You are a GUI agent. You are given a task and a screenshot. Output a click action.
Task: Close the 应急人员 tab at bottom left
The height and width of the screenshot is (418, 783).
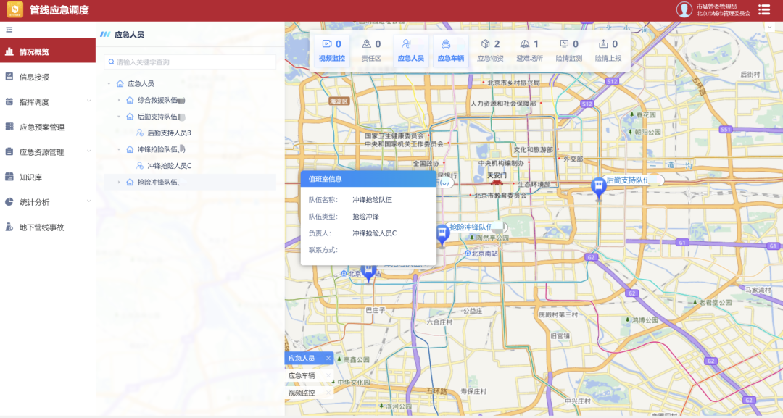coord(328,359)
